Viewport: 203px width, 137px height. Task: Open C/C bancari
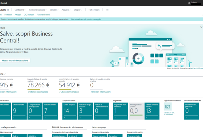coord(29,15)
